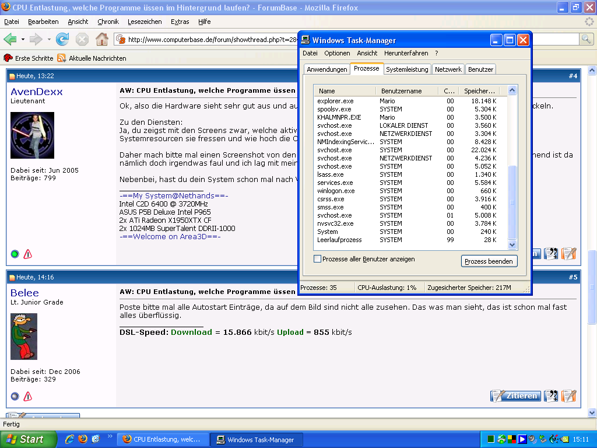The width and height of the screenshot is (597, 448).
Task: Click quick reply icon on post #4
Action: (x=569, y=254)
